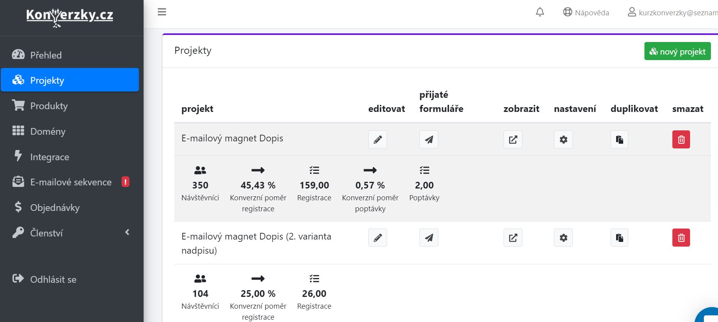The width and height of the screenshot is (718, 322).
Task: Click the Konverzky.cz logo
Action: (x=70, y=17)
